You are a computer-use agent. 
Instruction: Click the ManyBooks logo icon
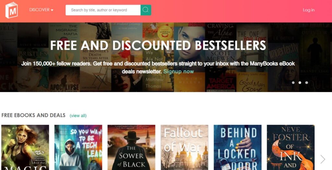[x=11, y=10]
